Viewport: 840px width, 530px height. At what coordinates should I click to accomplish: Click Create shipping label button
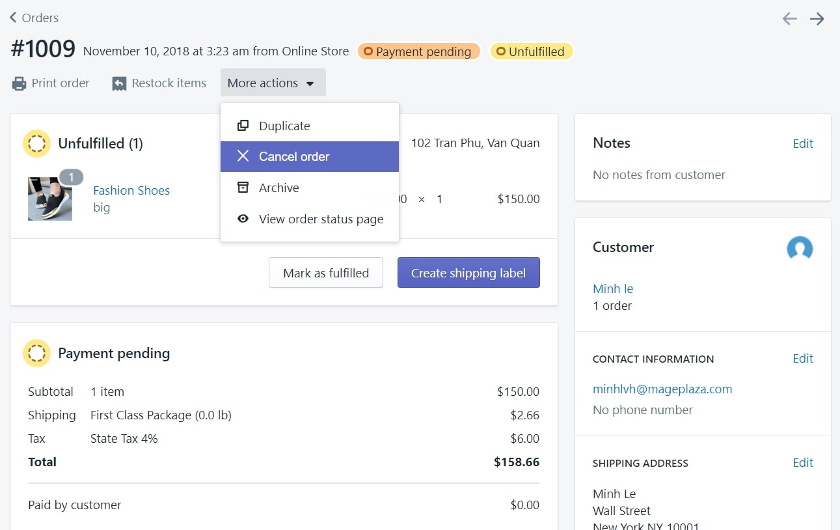[468, 273]
